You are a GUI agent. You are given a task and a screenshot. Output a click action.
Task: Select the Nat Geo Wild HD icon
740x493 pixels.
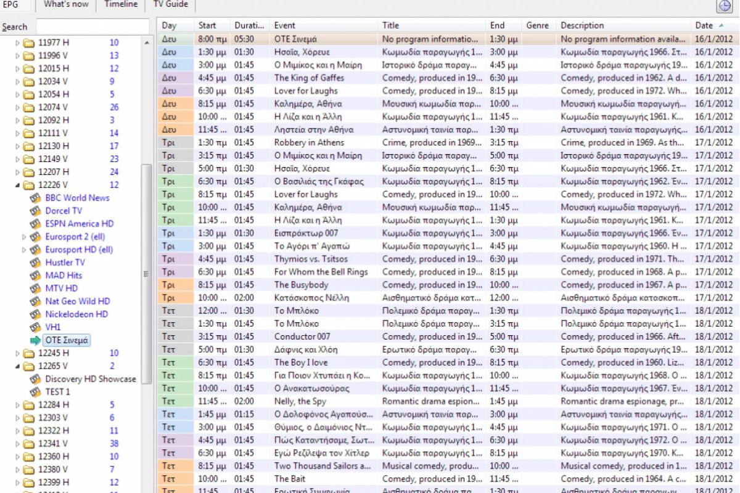pyautogui.click(x=36, y=301)
